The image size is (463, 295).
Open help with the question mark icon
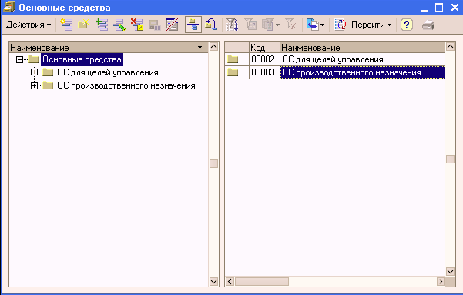(x=407, y=25)
